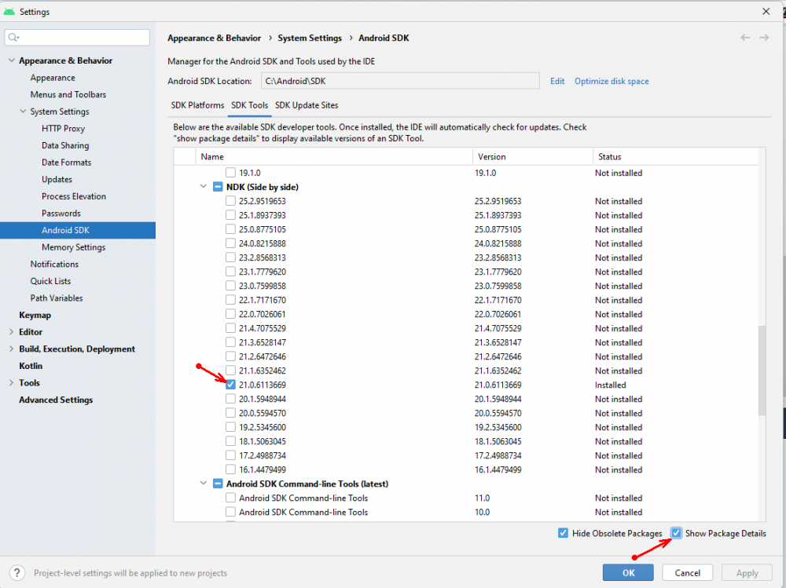The height and width of the screenshot is (588, 786).
Task: Open Kotlin settings page
Action: 31,366
